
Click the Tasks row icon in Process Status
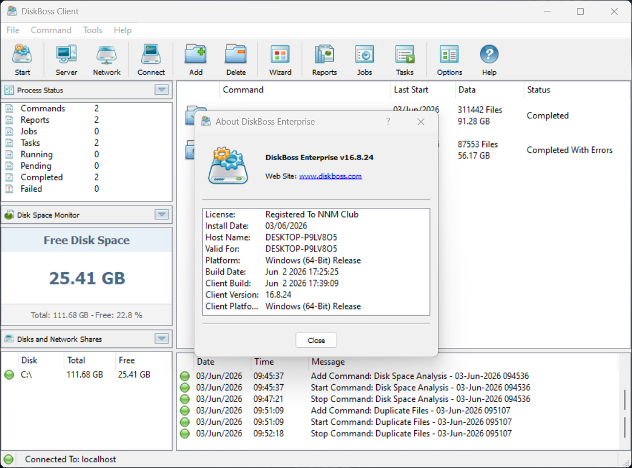9,143
